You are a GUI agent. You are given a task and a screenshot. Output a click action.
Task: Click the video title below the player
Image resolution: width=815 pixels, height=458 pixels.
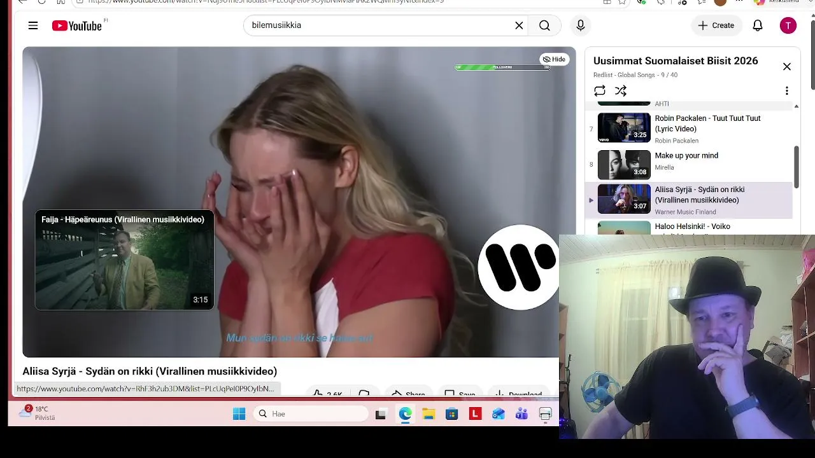click(x=150, y=371)
